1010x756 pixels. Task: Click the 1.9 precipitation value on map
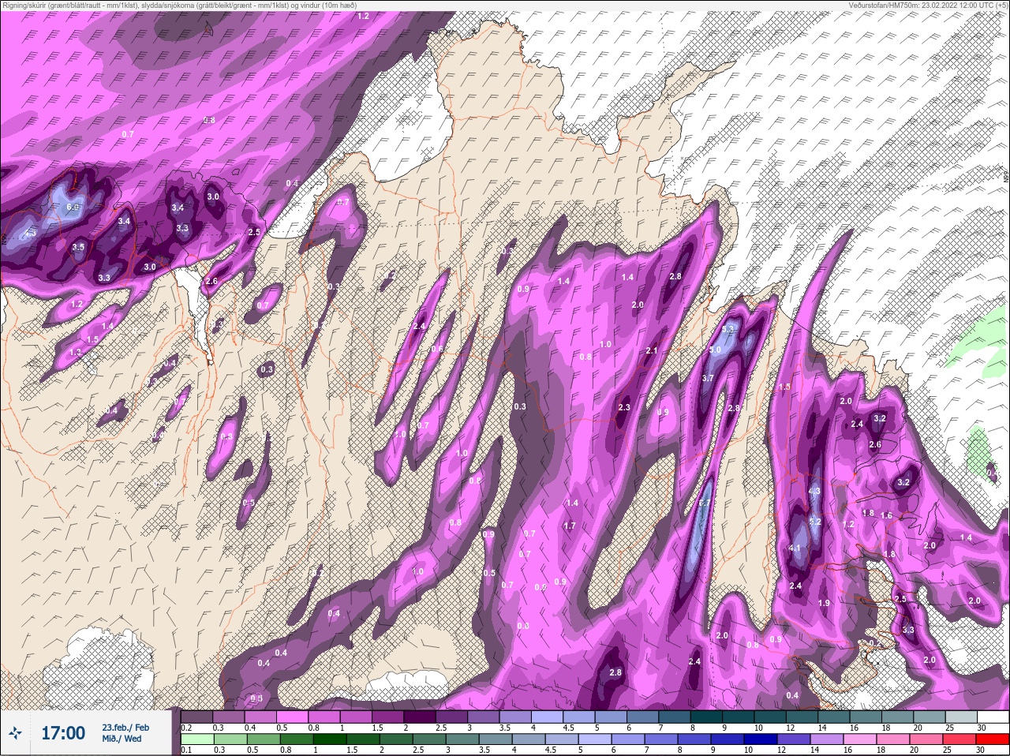click(x=824, y=603)
